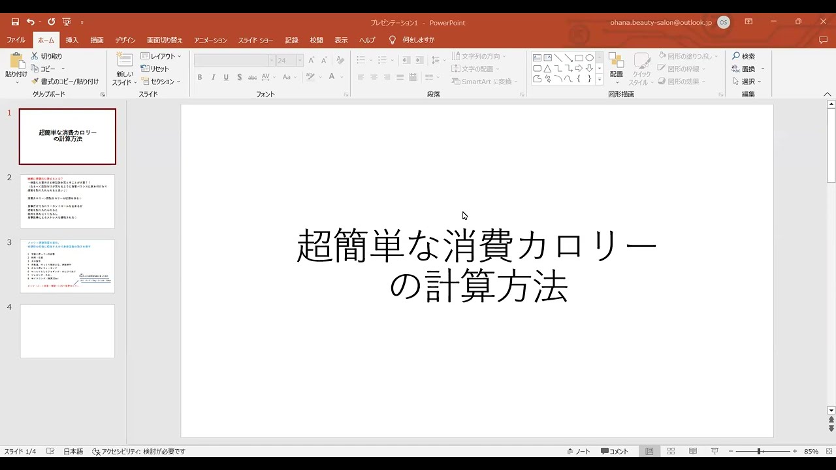Click リセット slide reset button

point(155,69)
